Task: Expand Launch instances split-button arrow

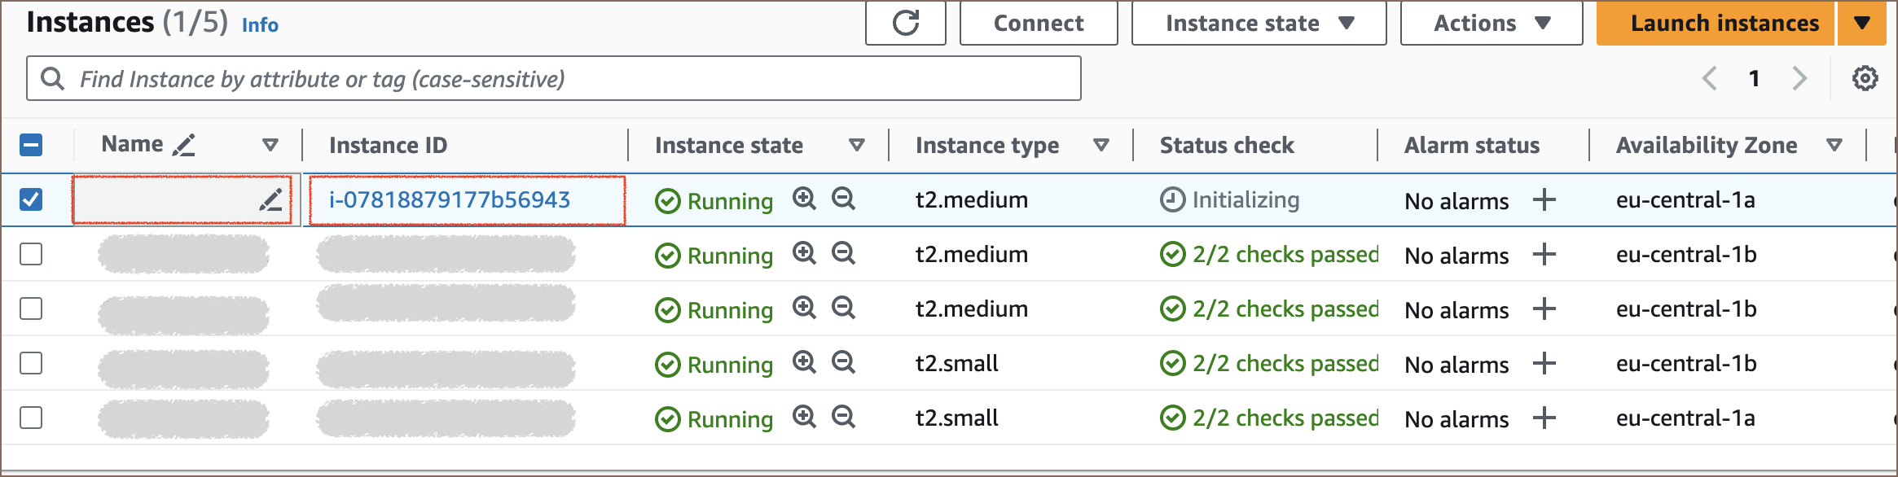Action: (x=1861, y=23)
